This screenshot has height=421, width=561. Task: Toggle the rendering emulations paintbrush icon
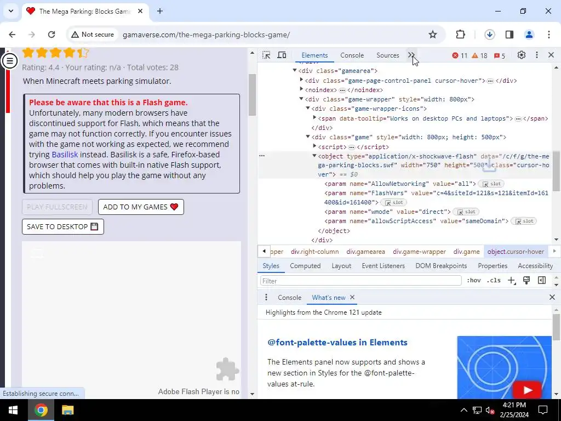tap(526, 280)
